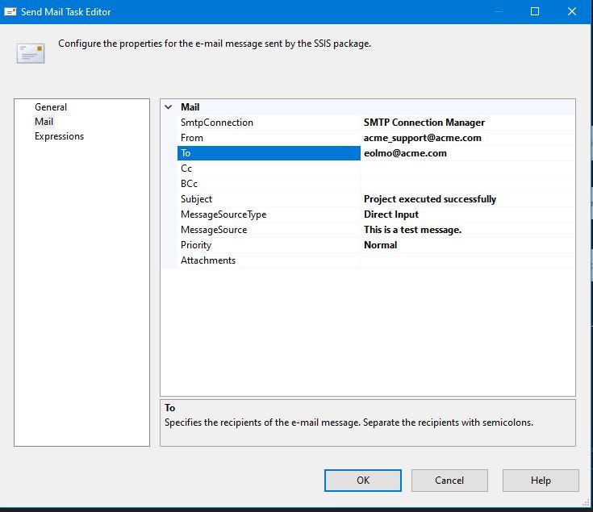The height and width of the screenshot is (512, 593).
Task: Confirm settings with the OK button
Action: 363,481
